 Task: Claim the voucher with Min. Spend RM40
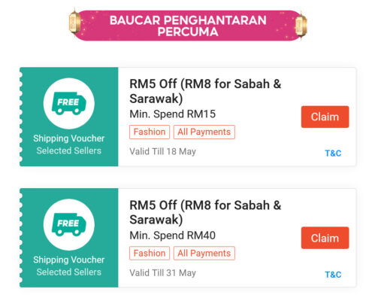(325, 238)
